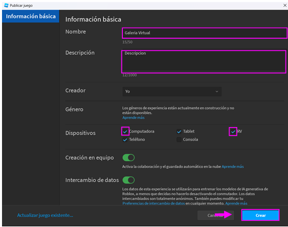Uncheck the Teléfono device checkbox
The image size is (288, 227).
click(x=125, y=140)
